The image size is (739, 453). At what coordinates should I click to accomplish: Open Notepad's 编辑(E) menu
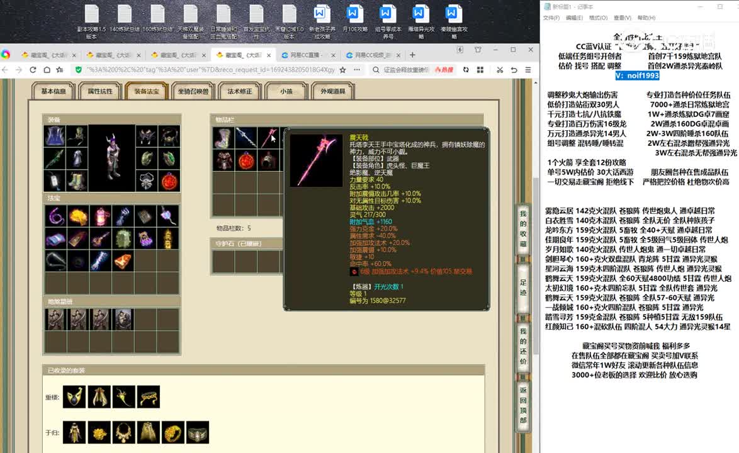[x=574, y=18]
